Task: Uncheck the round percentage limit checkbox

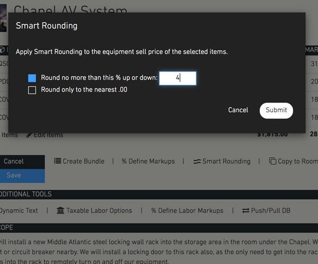Action: [x=32, y=78]
